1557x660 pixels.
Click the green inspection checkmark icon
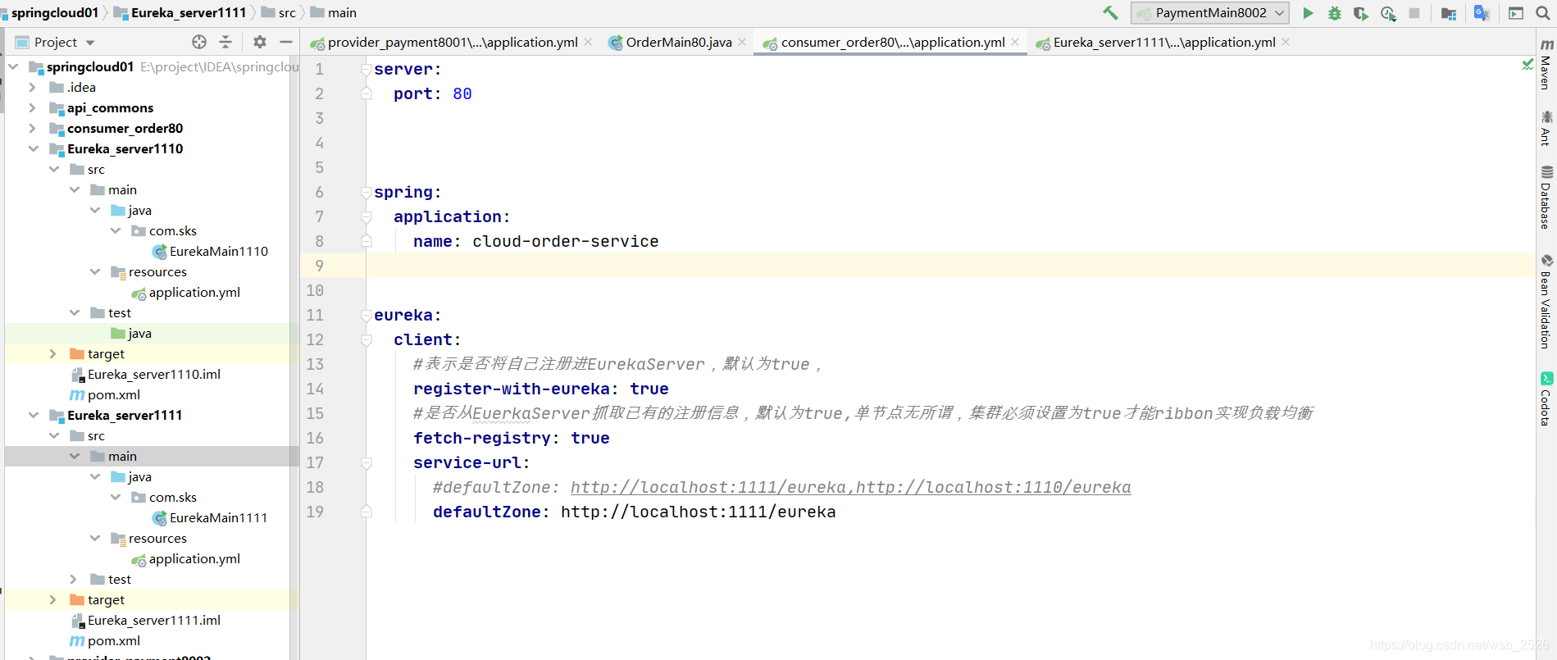(x=1527, y=64)
